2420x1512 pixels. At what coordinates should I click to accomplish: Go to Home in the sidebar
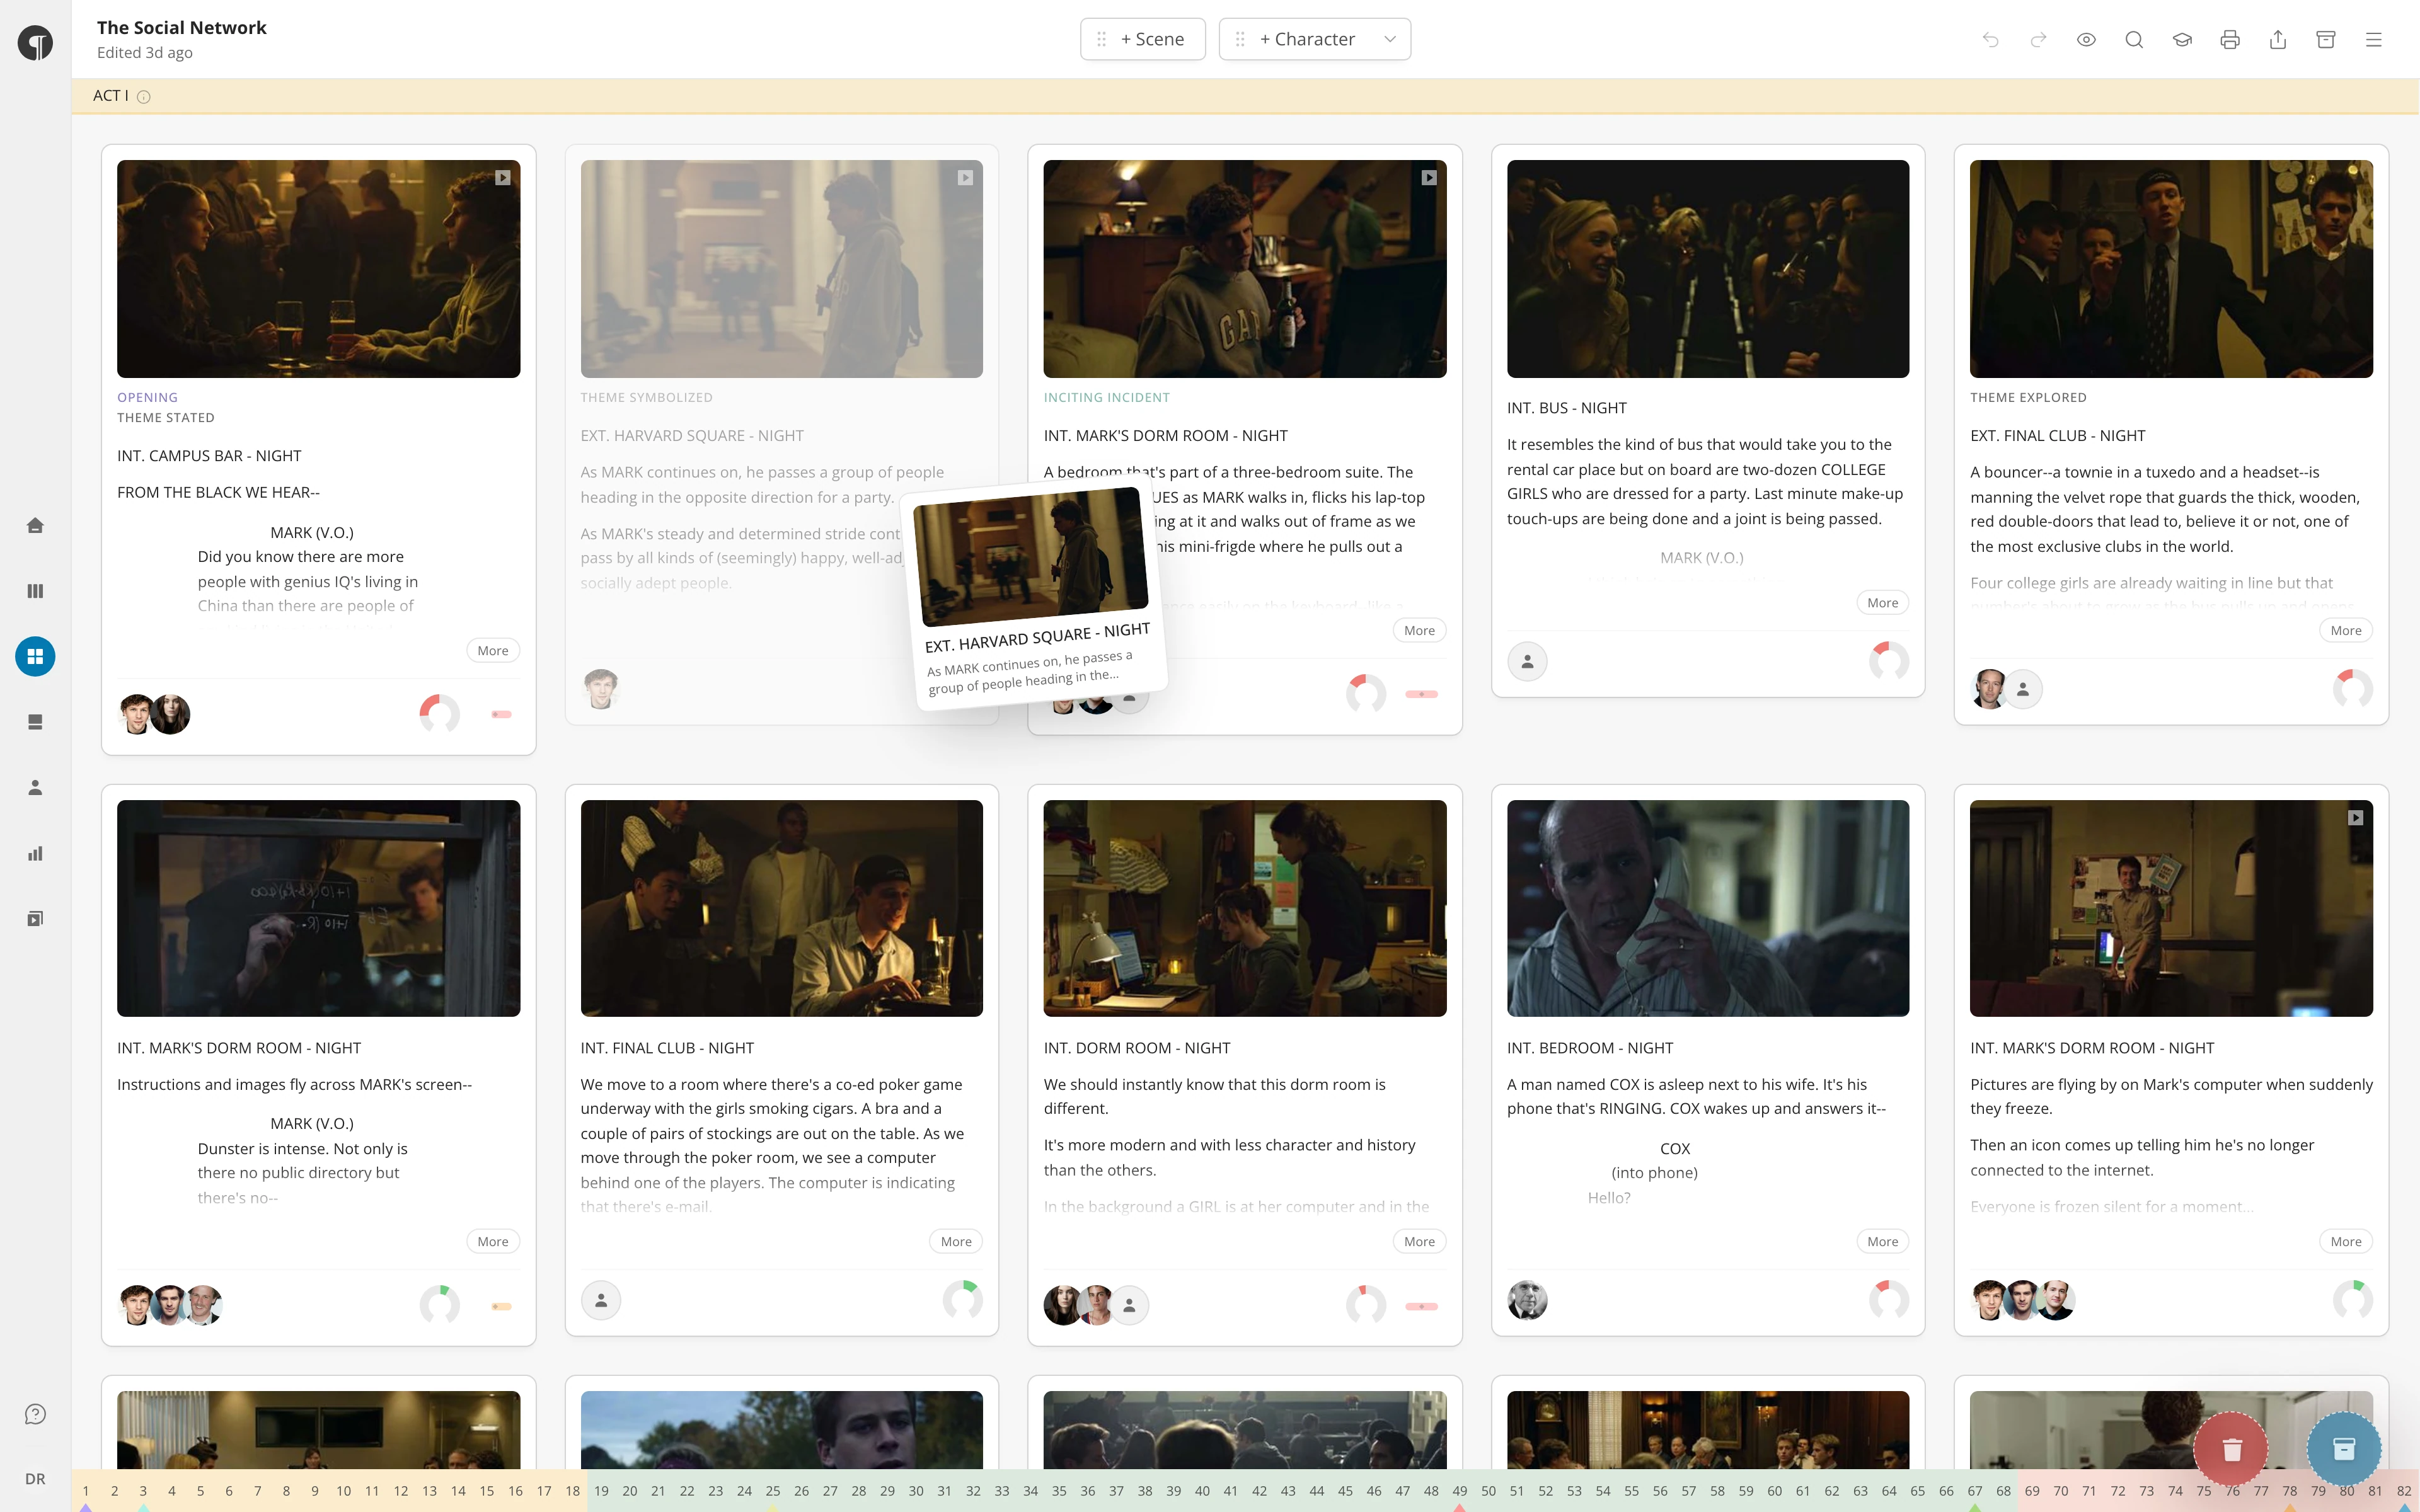[x=35, y=525]
